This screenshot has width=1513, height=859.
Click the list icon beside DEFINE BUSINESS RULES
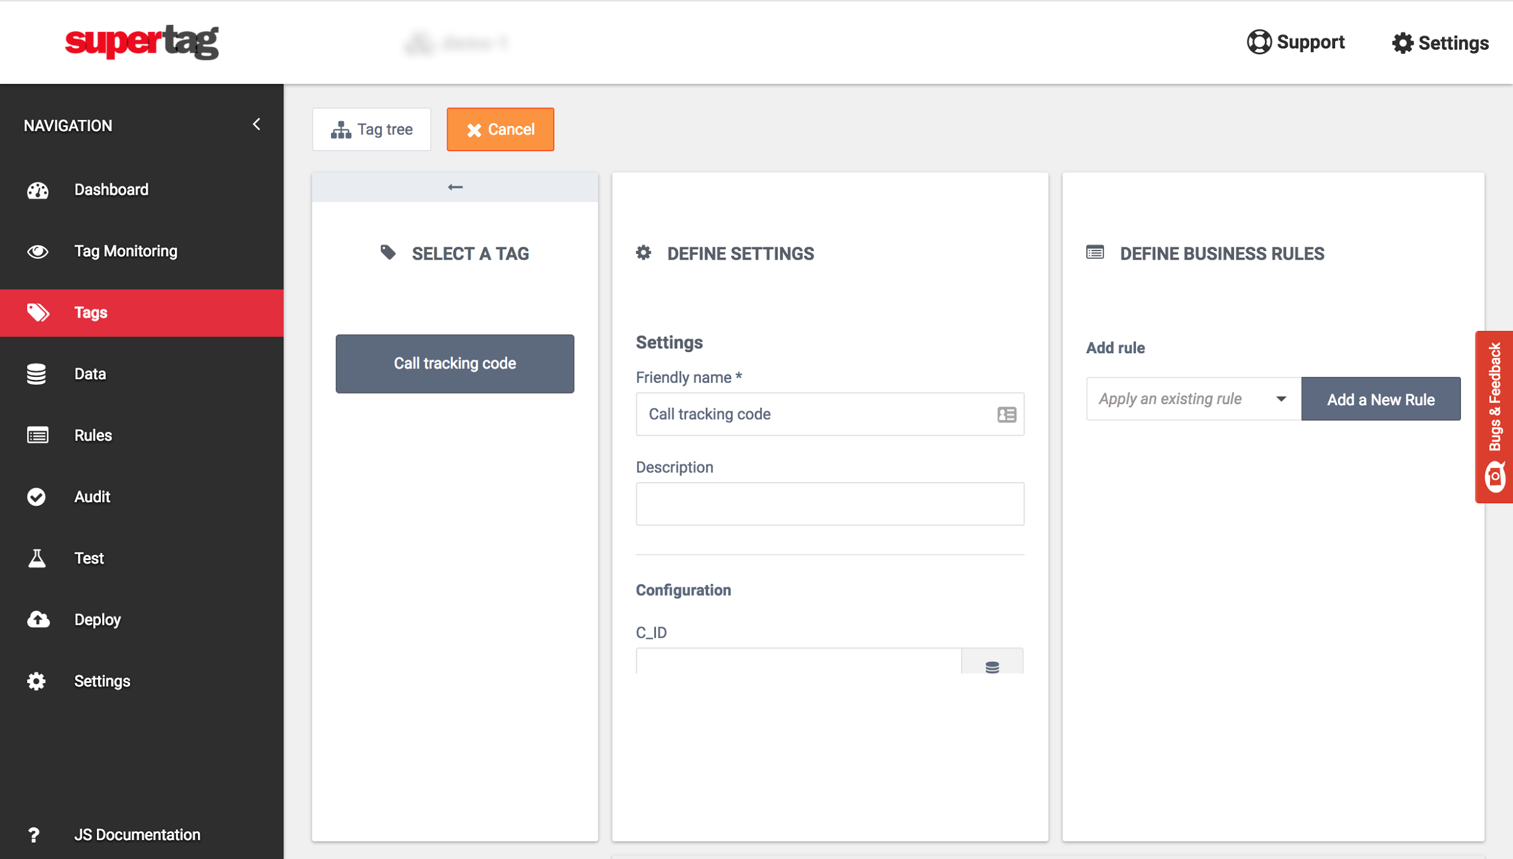[1095, 253]
